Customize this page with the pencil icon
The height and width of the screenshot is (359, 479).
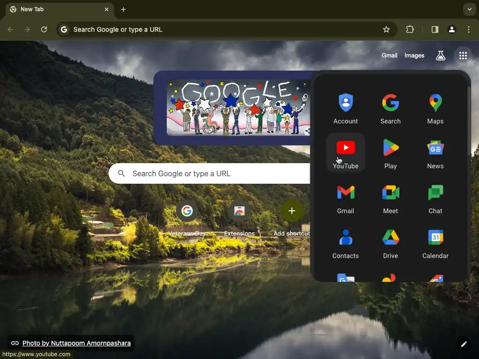[464, 344]
